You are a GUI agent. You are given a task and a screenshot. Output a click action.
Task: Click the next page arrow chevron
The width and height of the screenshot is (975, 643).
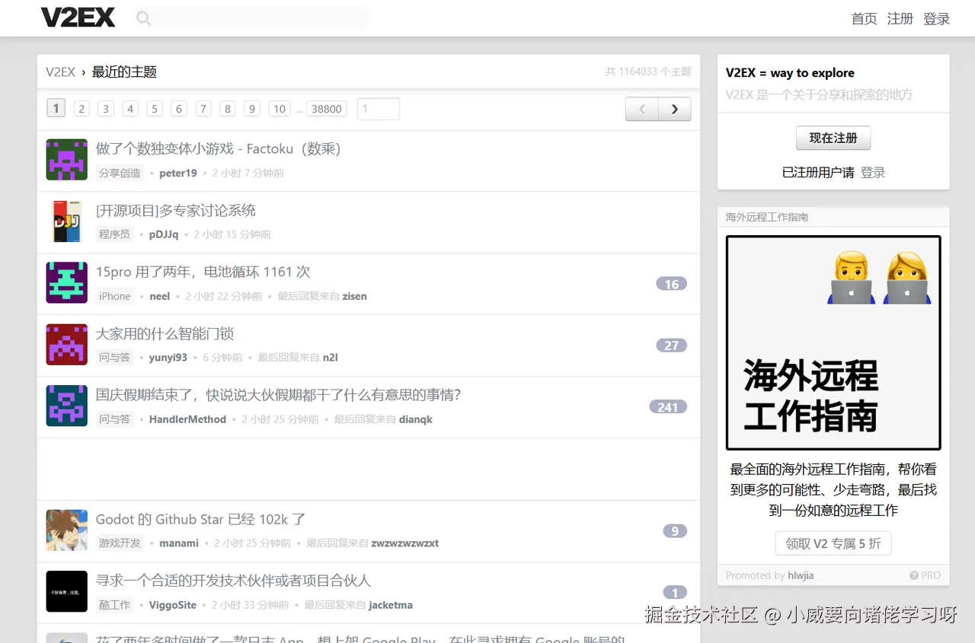tap(674, 109)
